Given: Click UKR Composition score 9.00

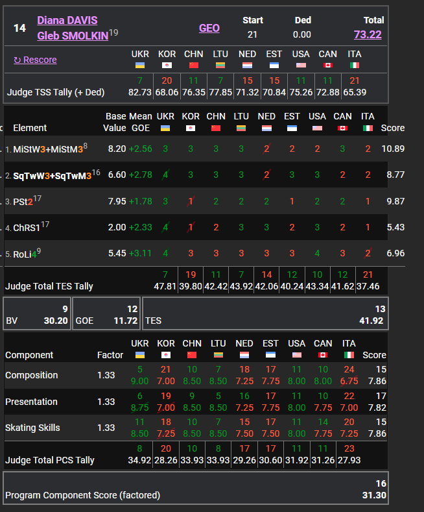Looking at the screenshot, I should 139,382.
